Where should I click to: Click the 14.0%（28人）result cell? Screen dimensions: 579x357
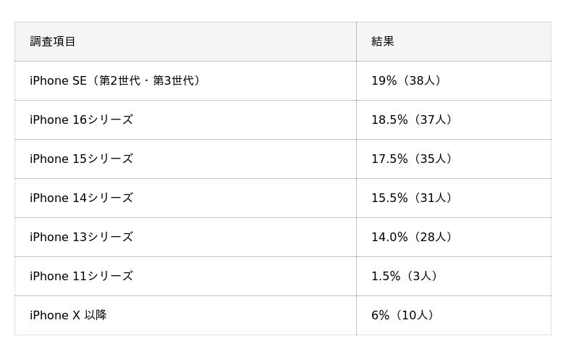[412, 238]
